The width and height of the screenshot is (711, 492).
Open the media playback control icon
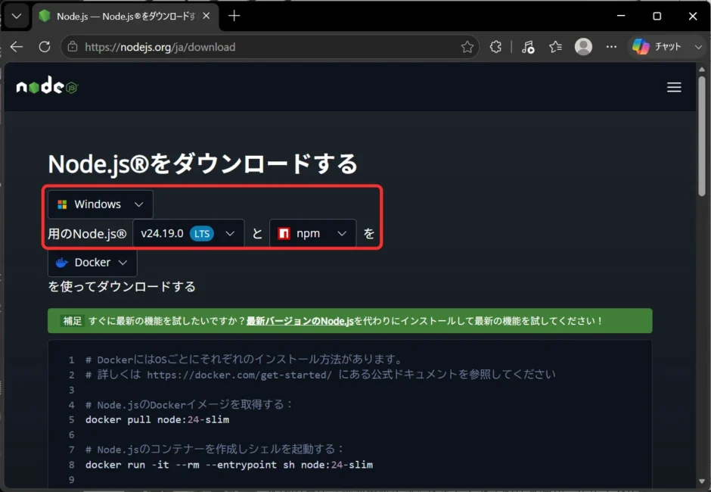pos(528,47)
